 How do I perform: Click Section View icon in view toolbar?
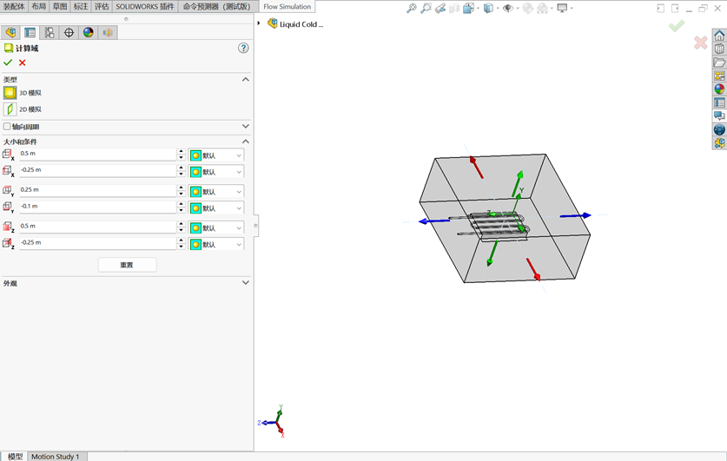point(454,8)
